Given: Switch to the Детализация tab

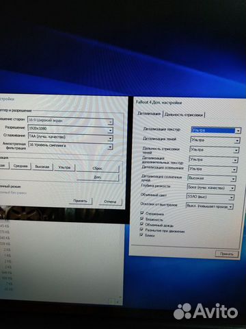Looking at the screenshot, I should pos(149,113).
